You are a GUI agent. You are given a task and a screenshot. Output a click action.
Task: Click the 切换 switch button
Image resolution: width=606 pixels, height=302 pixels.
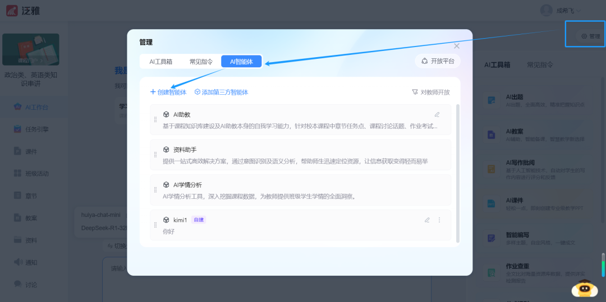point(116,246)
